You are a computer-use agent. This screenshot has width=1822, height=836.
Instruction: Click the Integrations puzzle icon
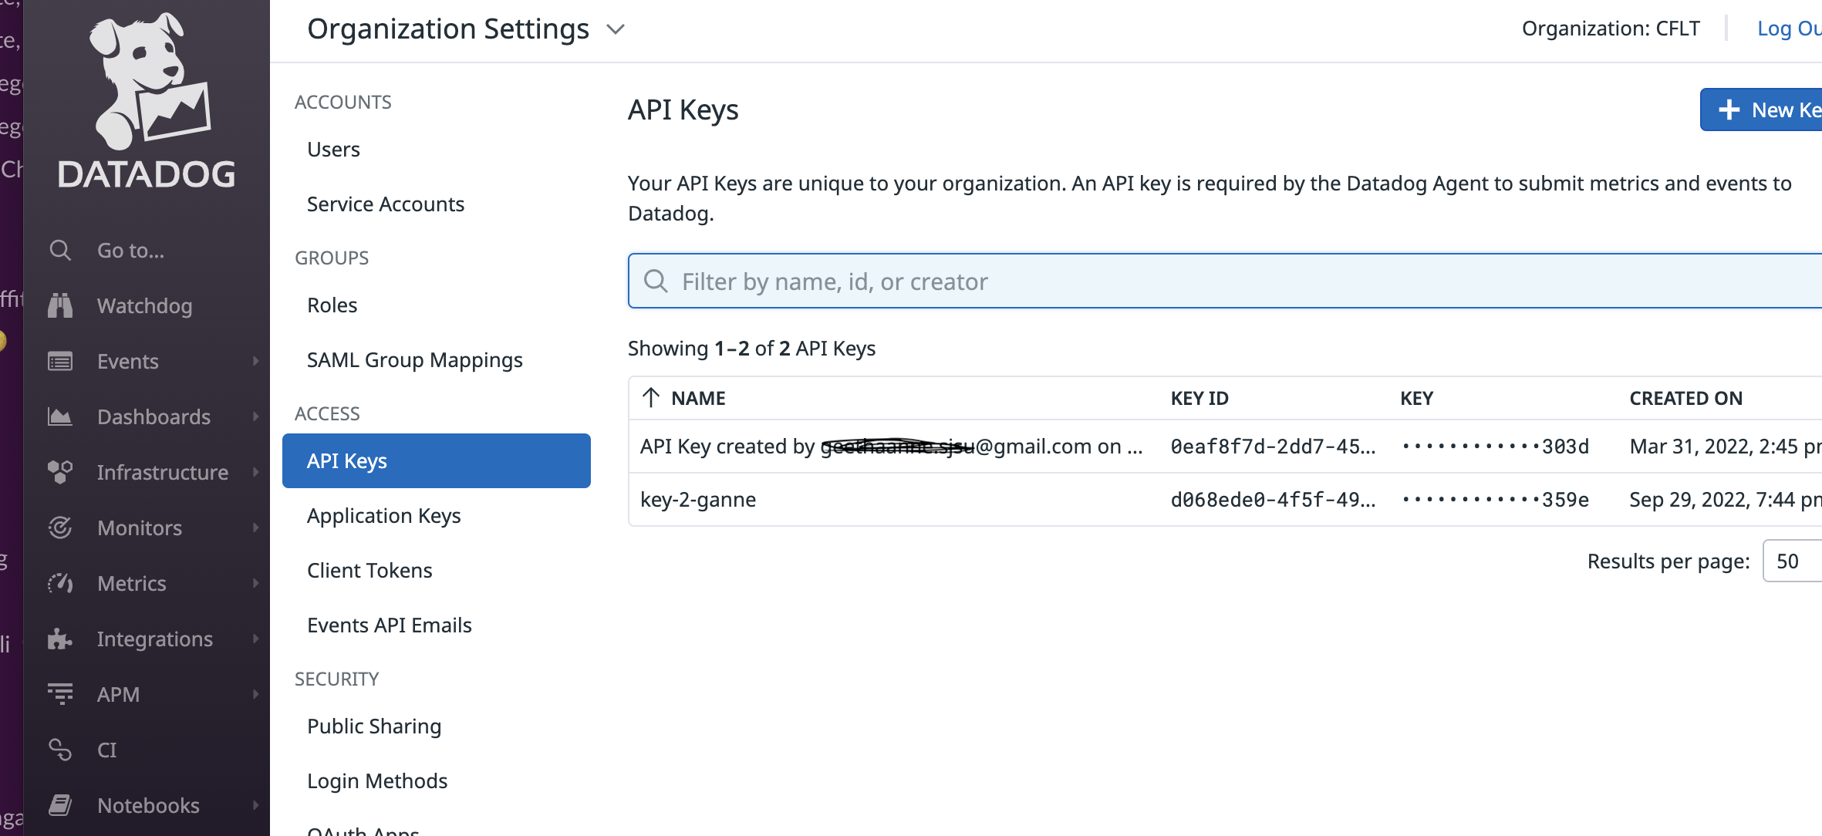click(x=60, y=639)
